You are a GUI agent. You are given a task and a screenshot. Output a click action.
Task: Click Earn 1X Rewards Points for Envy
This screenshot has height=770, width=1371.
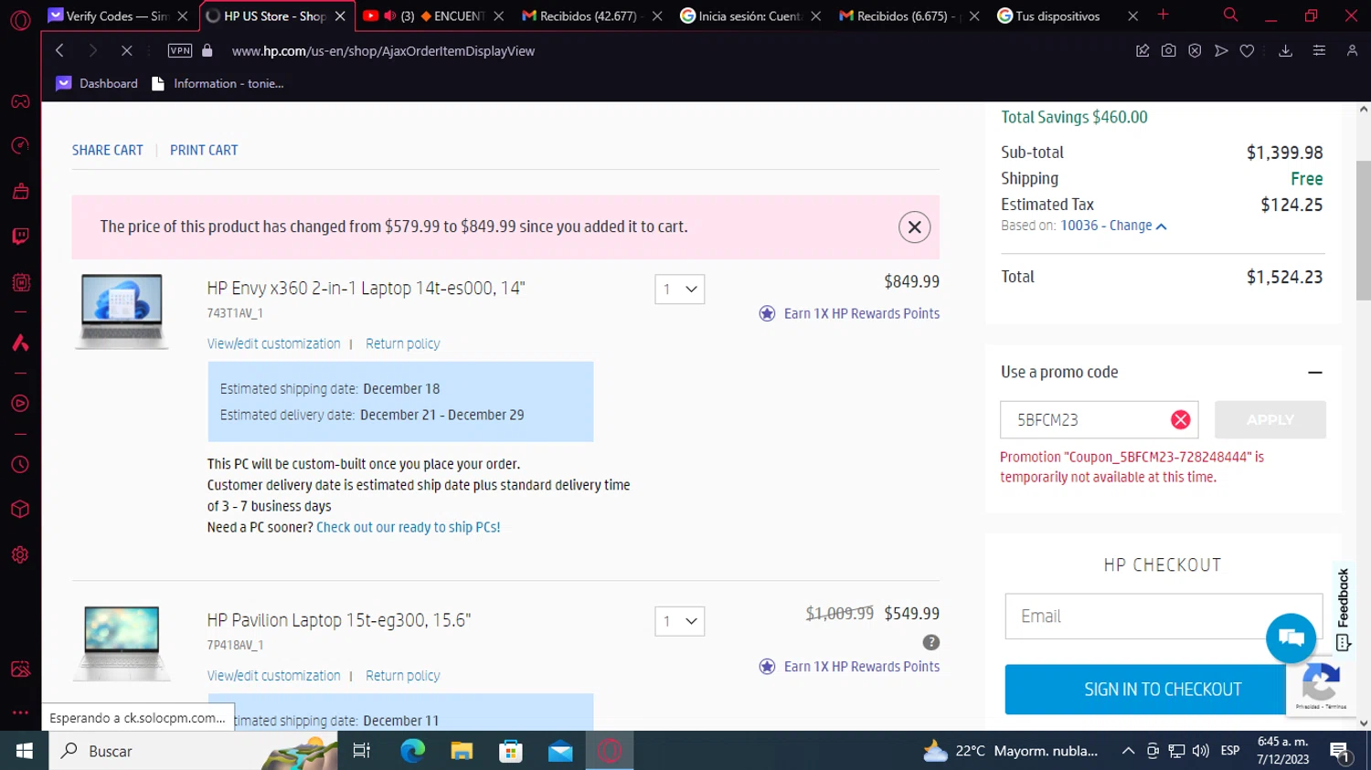pyautogui.click(x=849, y=313)
